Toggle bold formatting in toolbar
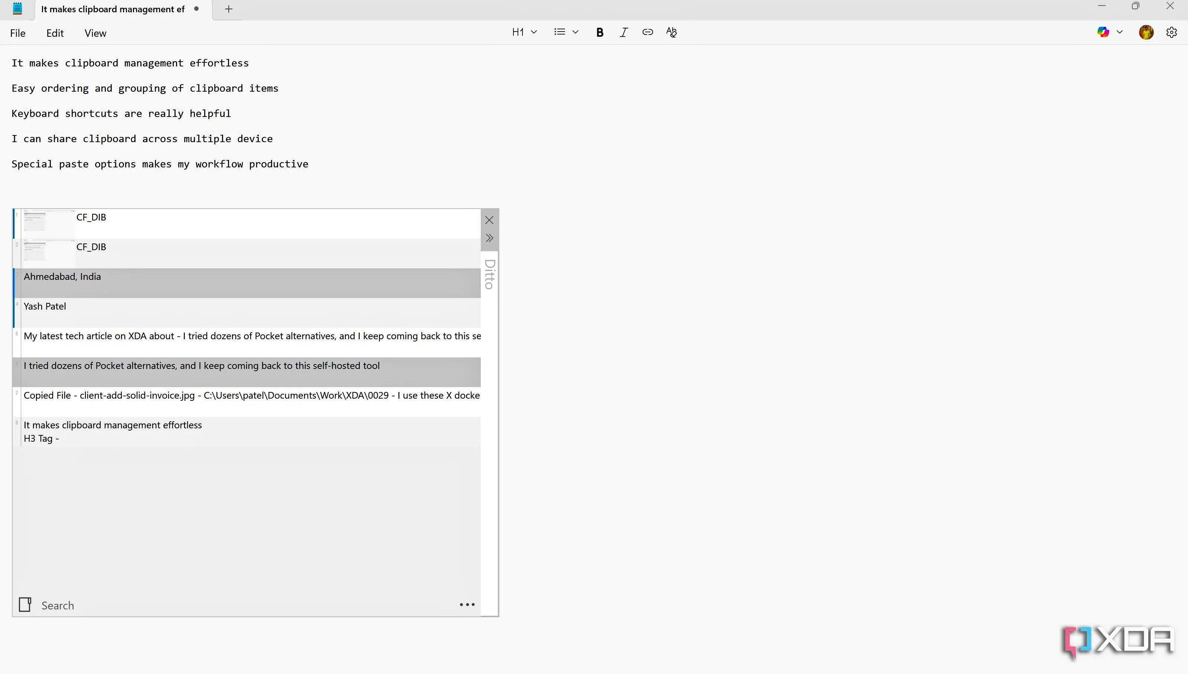The image size is (1188, 674). tap(600, 32)
